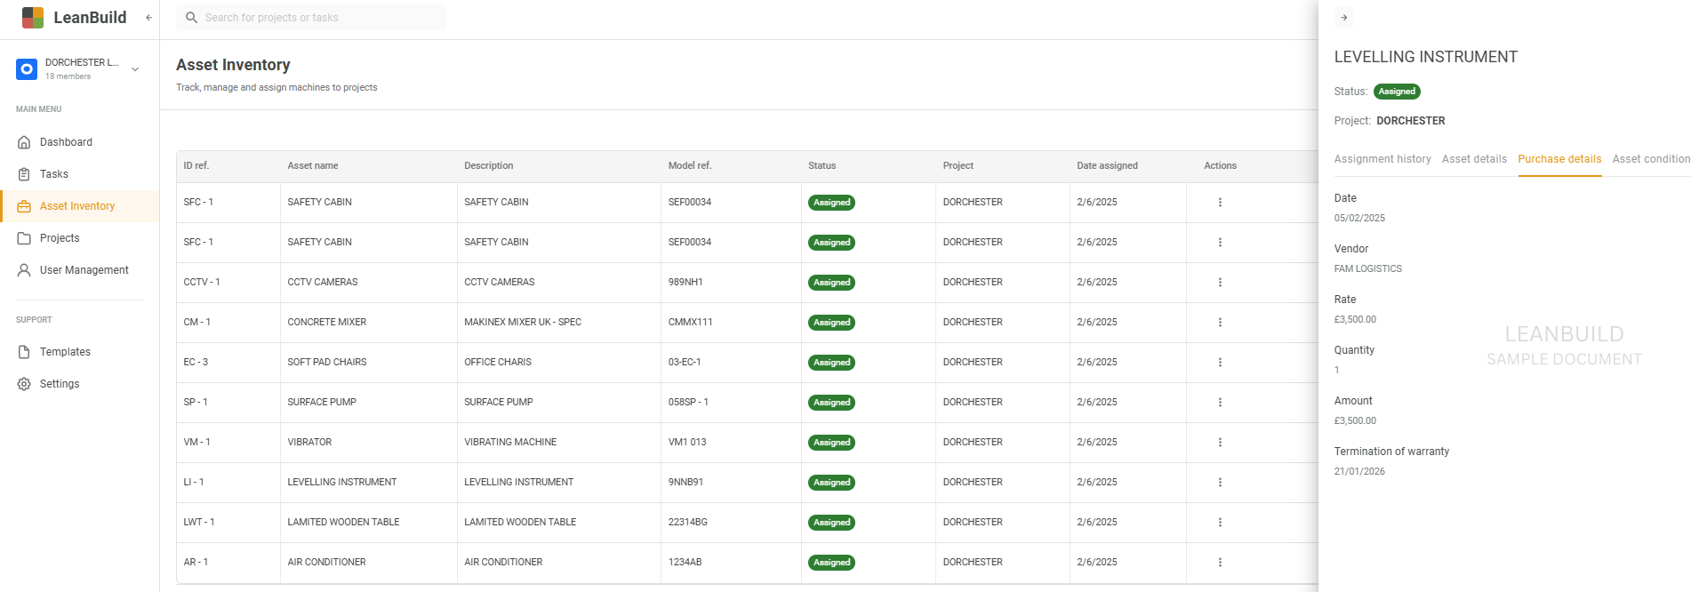Click the Dorchester workspace avatar icon
This screenshot has width=1707, height=592.
click(27, 69)
